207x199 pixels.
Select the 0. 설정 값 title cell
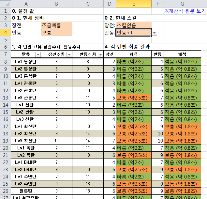(x=26, y=11)
